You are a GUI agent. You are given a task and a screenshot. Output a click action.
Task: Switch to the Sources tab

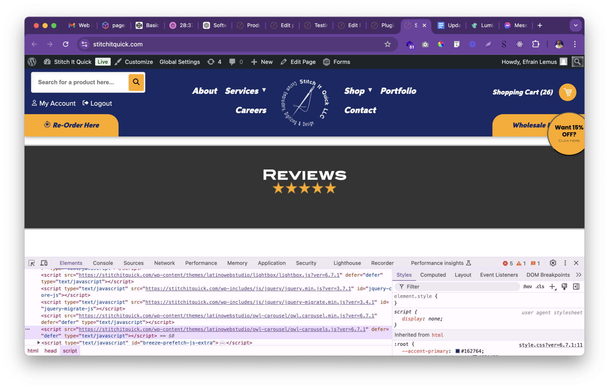134,263
